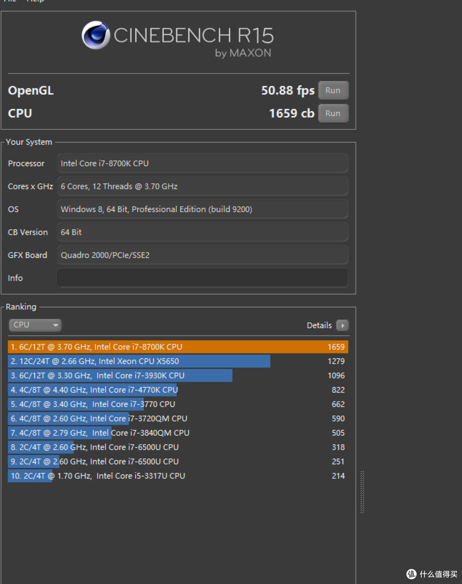Screen dimensions: 462x584
Task: Select ranking row 8 i7-6500U score 318
Action: click(x=178, y=447)
